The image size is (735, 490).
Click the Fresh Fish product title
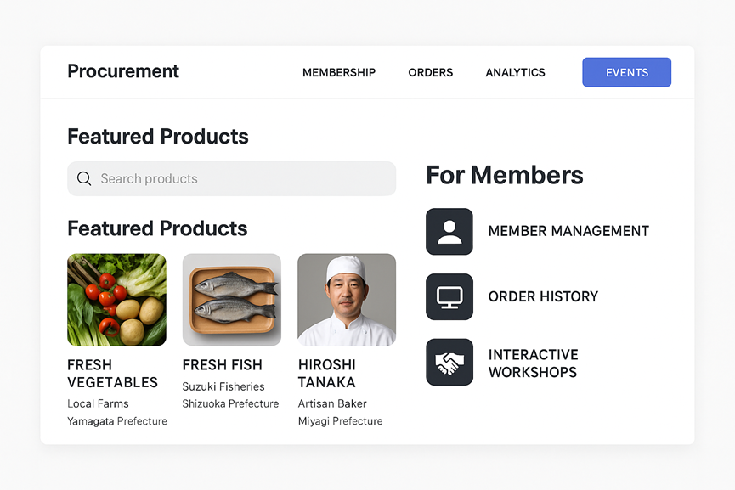[x=222, y=365]
